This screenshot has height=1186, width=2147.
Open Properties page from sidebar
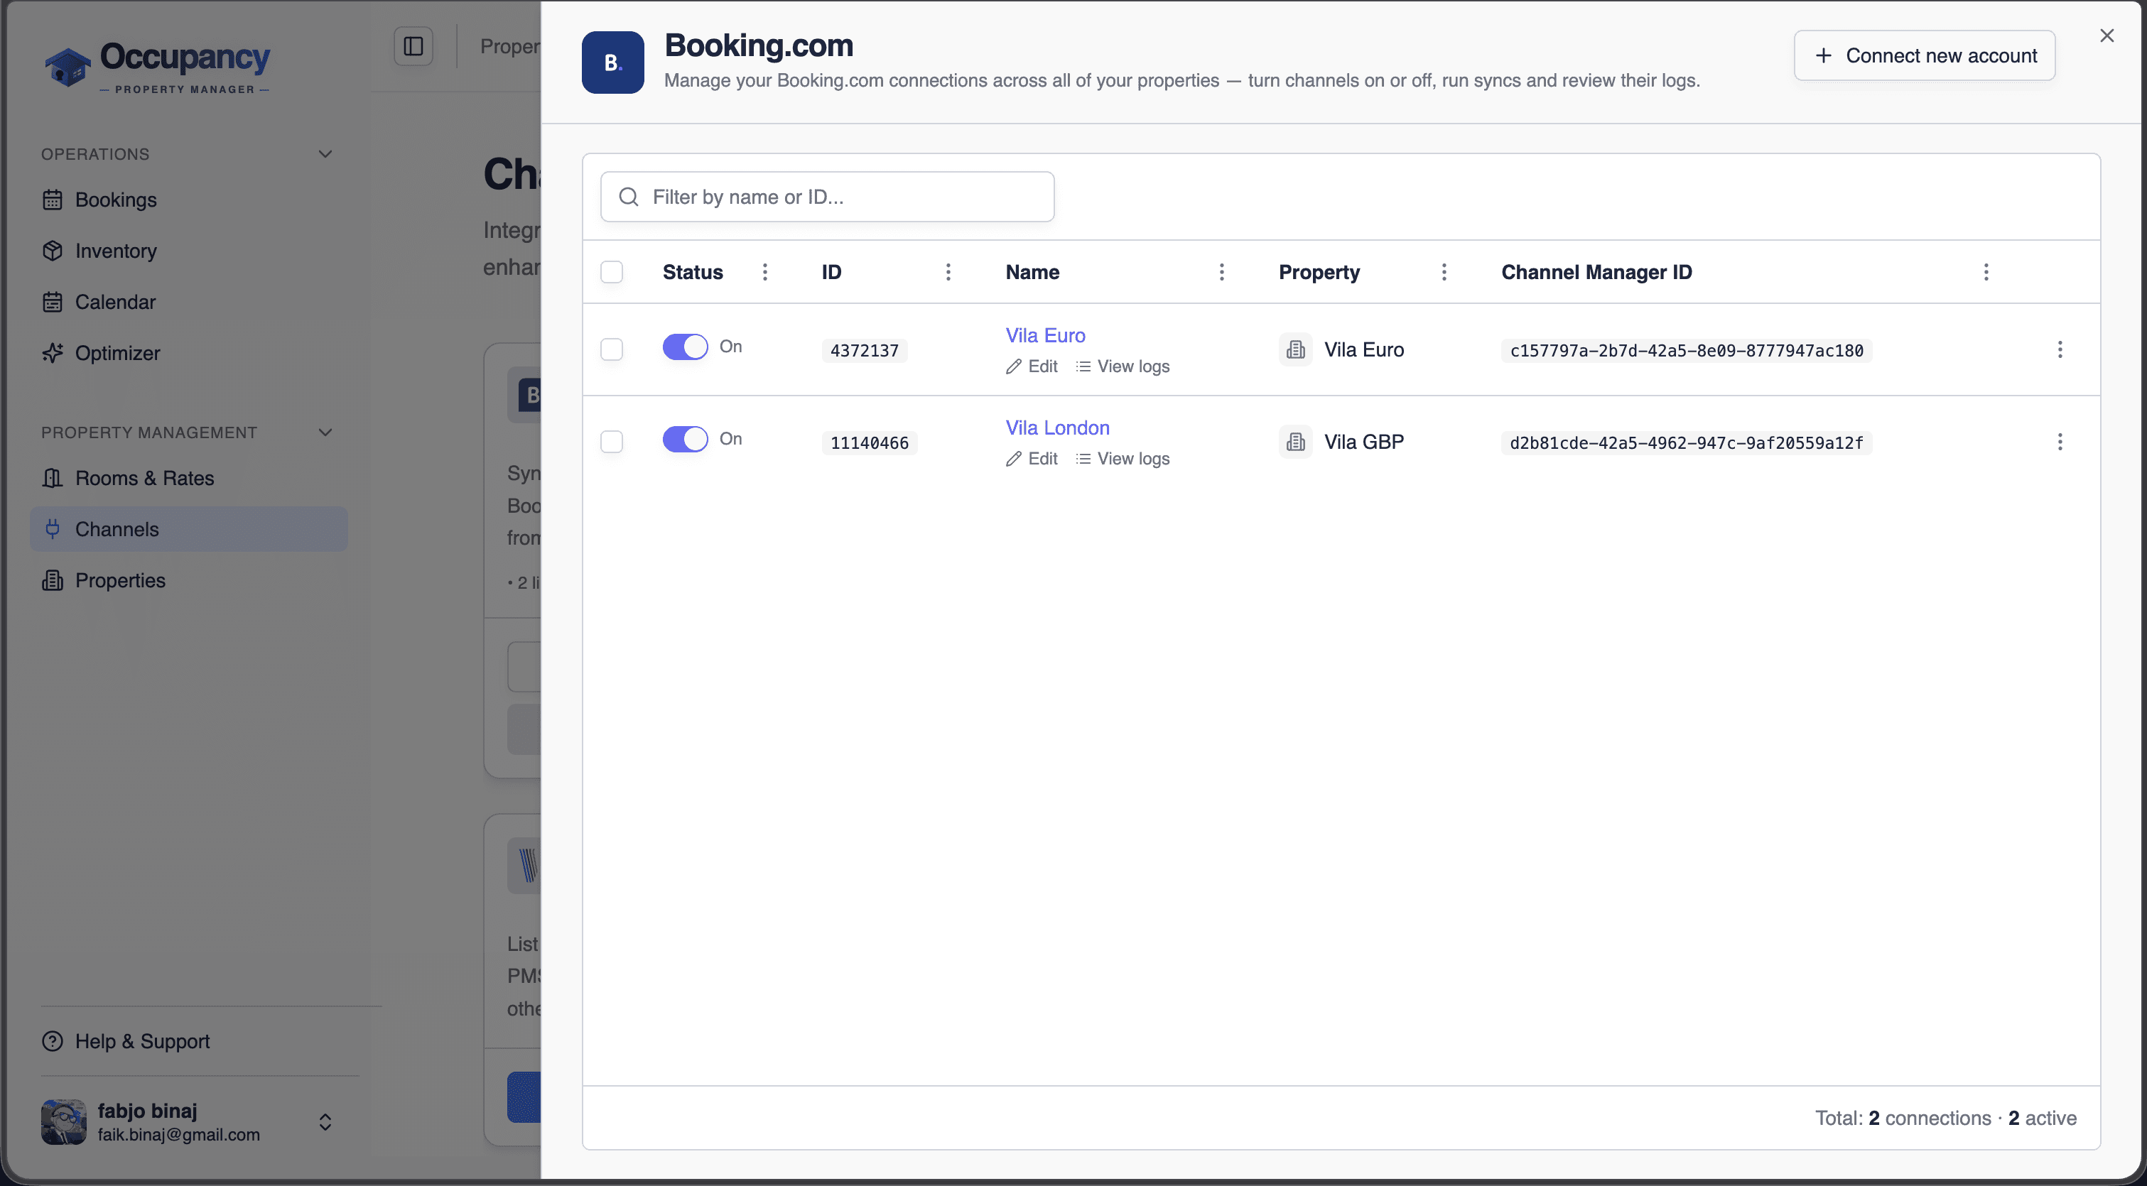(x=188, y=580)
